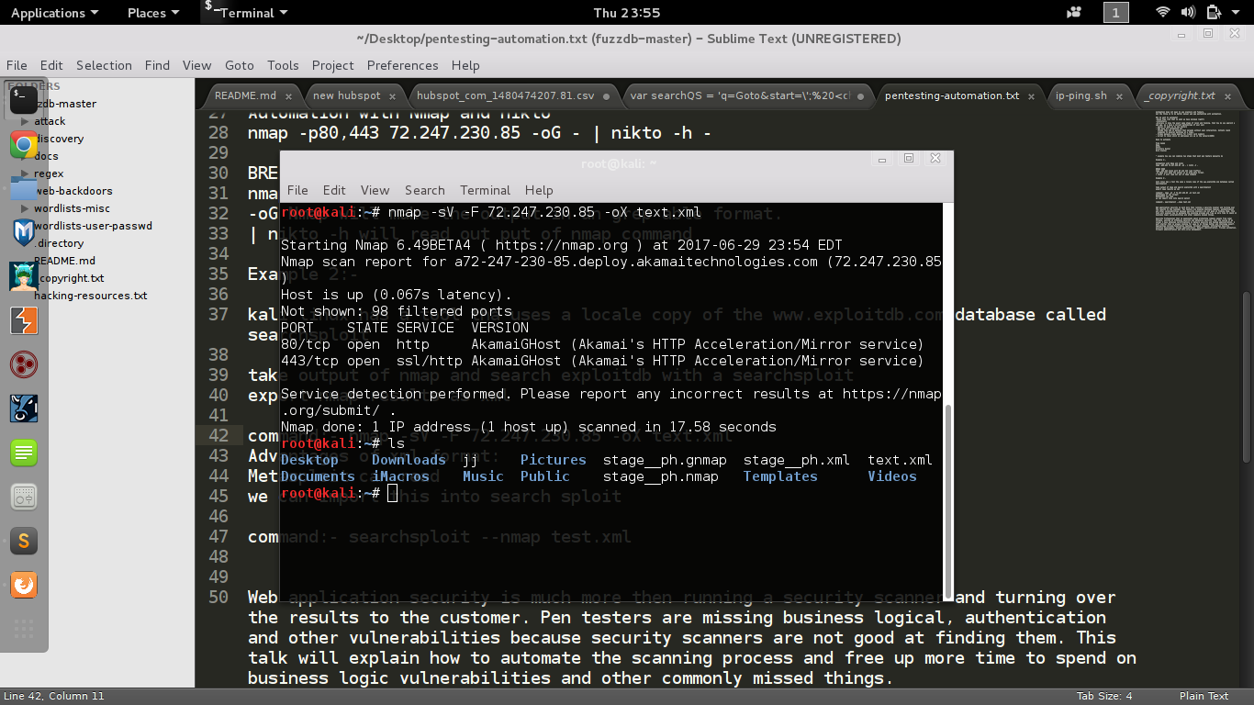Open Sublime Text Preferences menu

[402, 65]
